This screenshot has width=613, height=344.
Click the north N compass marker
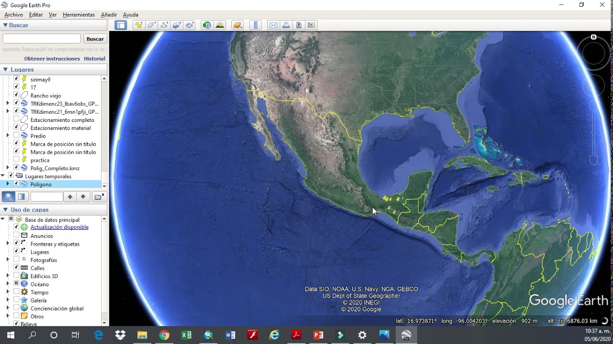tap(594, 37)
